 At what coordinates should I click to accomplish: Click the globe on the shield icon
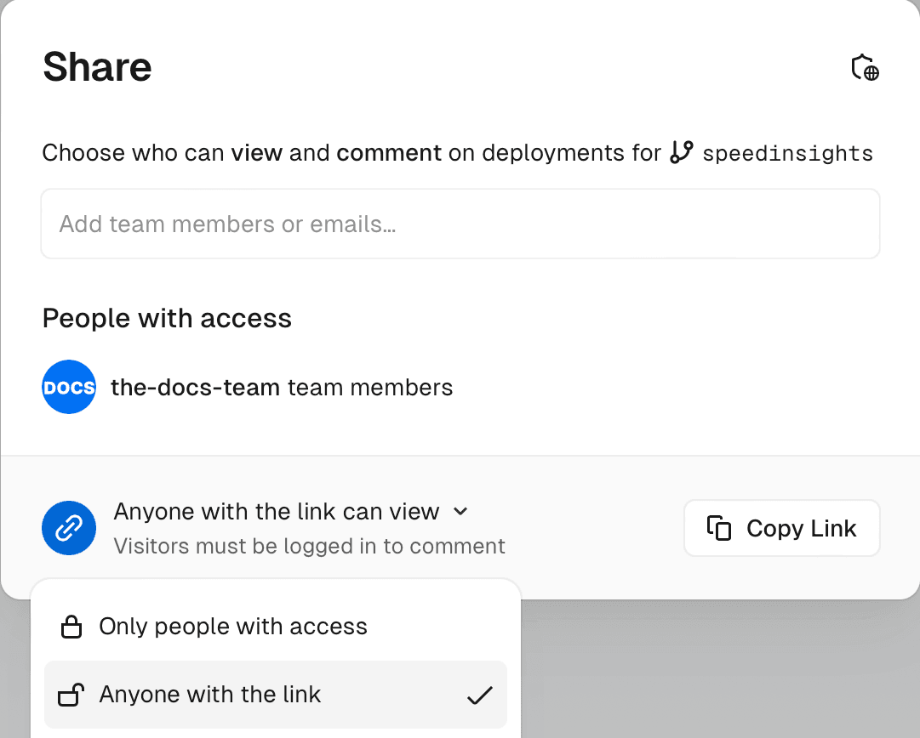pyautogui.click(x=870, y=74)
